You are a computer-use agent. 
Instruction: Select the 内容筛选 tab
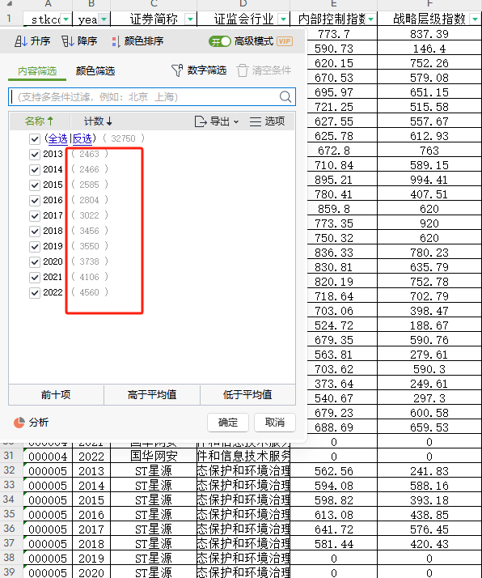coord(37,70)
